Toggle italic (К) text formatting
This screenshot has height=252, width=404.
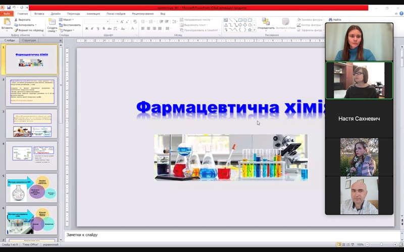point(93,29)
